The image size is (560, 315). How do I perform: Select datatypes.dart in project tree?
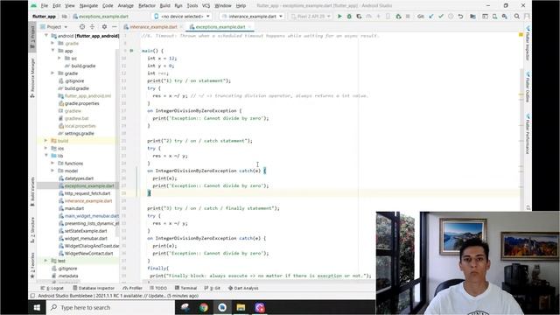tap(79, 178)
